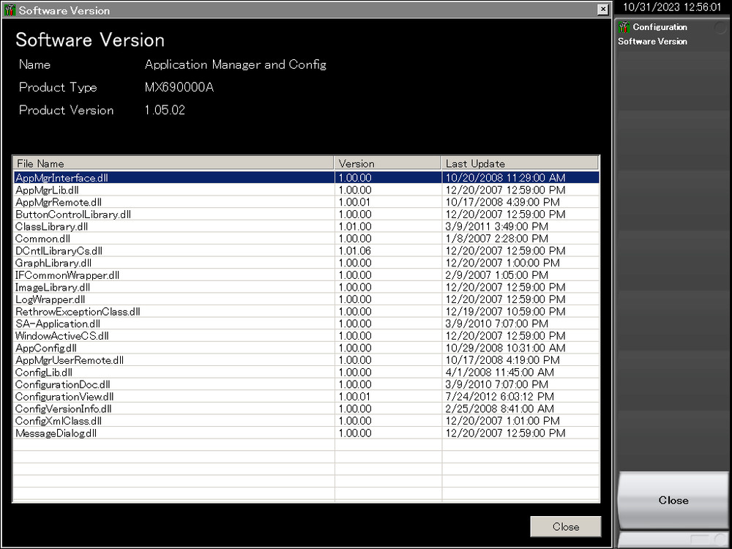The width and height of the screenshot is (732, 549).
Task: Click date 10/29/2008 10:31:00 AM
Action: click(506, 348)
